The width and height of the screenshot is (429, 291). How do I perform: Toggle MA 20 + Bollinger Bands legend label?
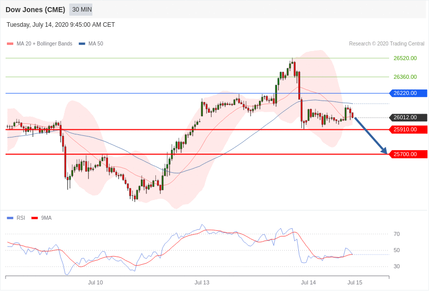(44, 43)
